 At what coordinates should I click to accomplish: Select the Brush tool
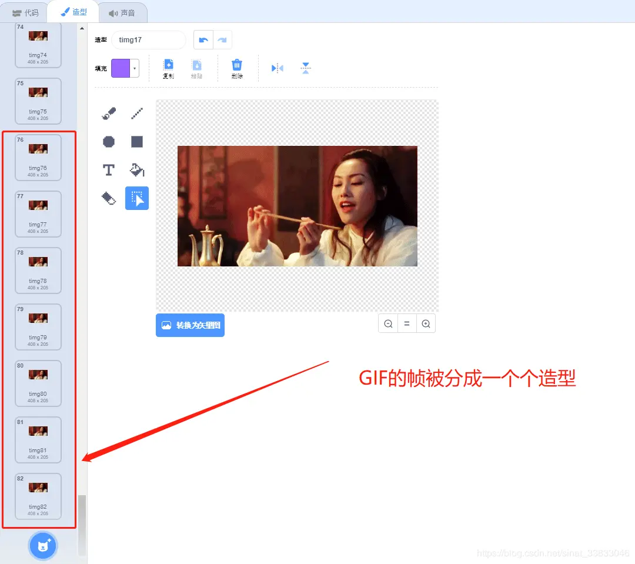tap(109, 114)
